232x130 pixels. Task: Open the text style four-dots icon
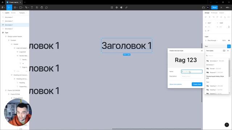click(x=229, y=46)
